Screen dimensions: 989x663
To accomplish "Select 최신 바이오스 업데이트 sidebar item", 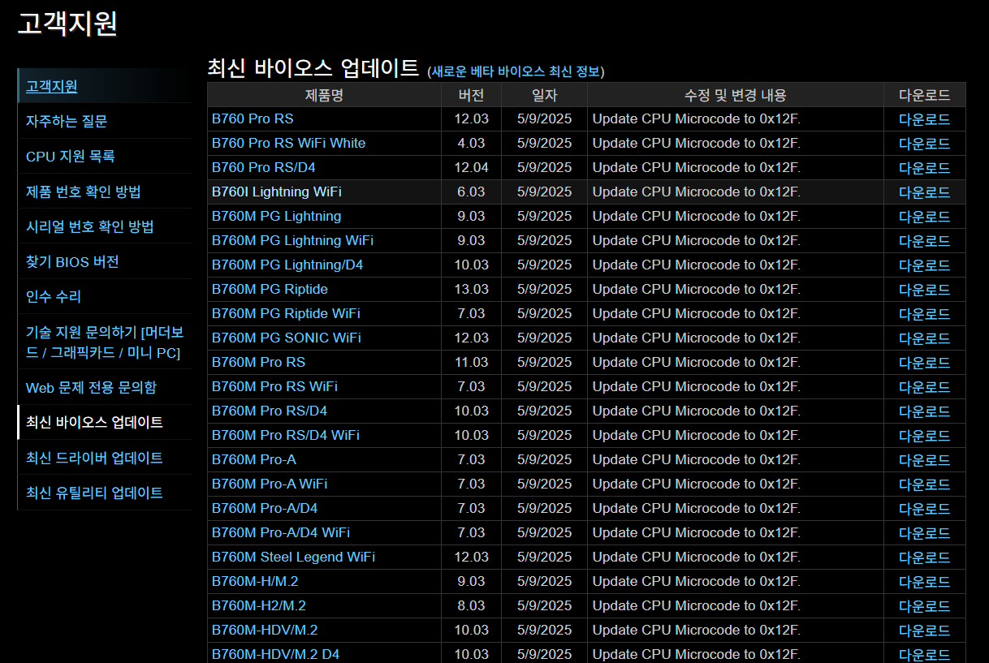I will point(94,422).
